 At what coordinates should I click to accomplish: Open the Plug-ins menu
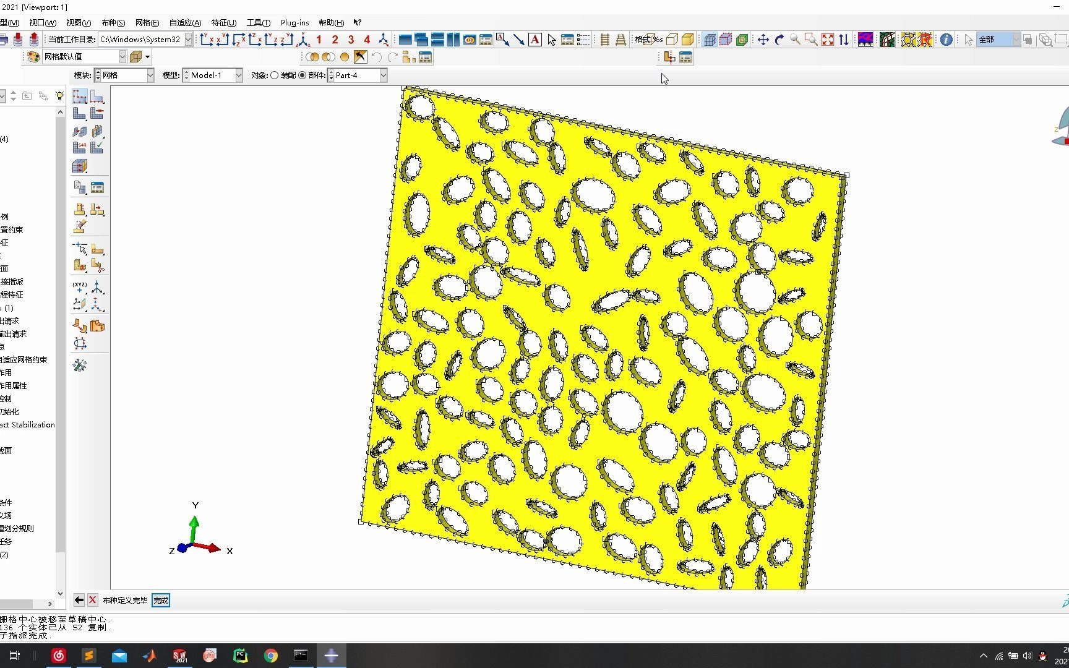coord(294,22)
